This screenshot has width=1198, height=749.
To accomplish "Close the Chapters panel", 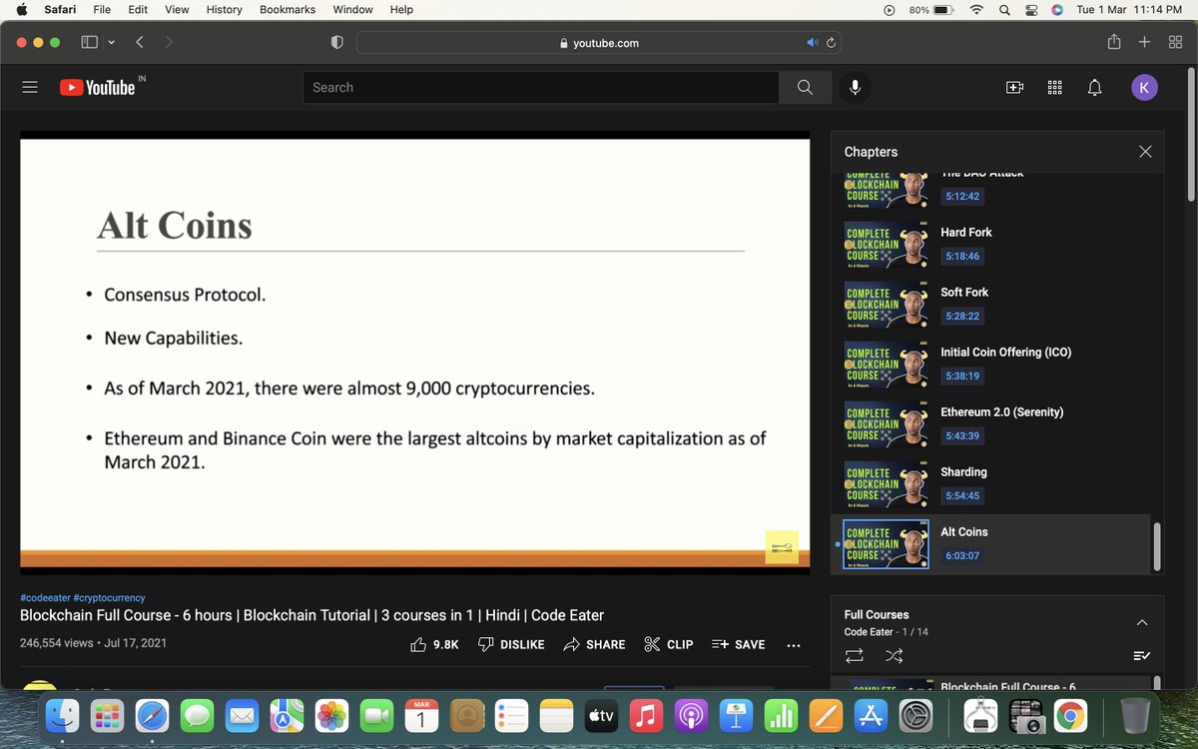I will point(1145,152).
